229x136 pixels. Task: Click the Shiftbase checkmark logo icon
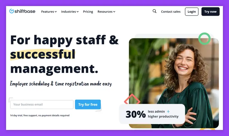click(x=12, y=11)
